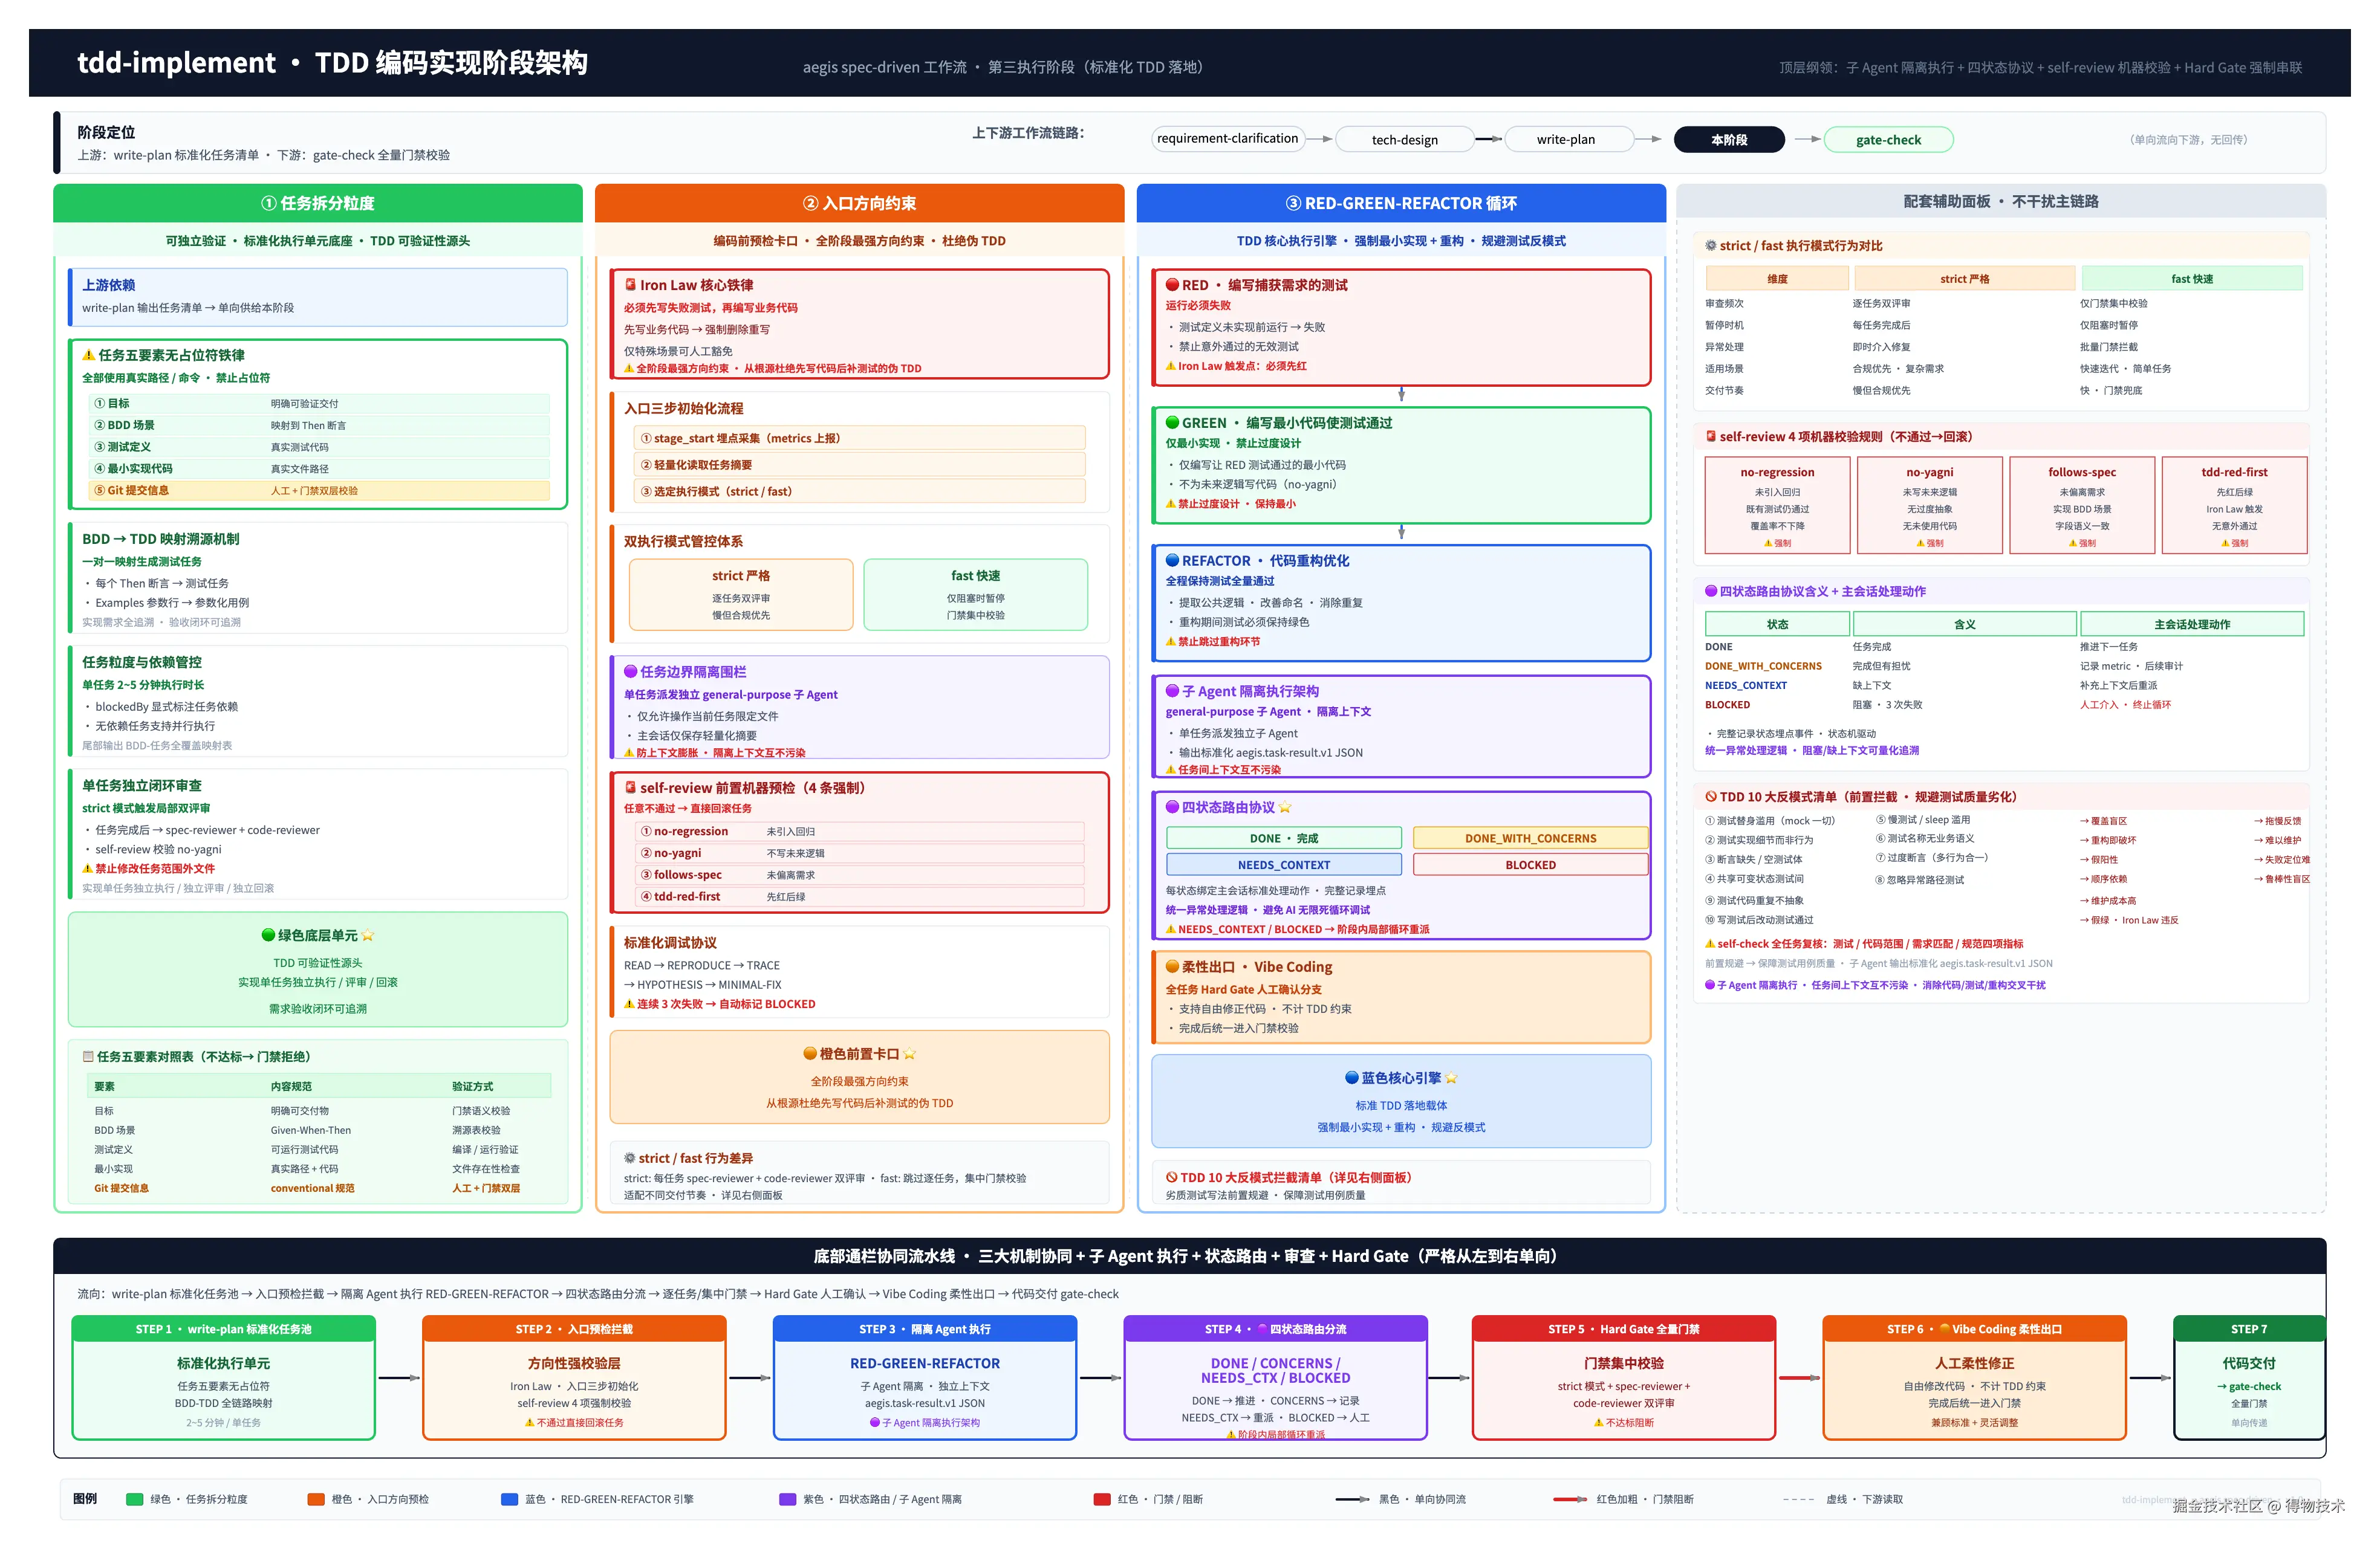Screen dimensions: 2380x1549
Task: Select the requirement-clarification stage pill
Action: tap(1228, 139)
